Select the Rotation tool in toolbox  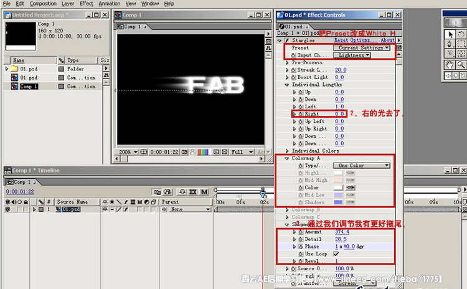[x=461, y=34]
